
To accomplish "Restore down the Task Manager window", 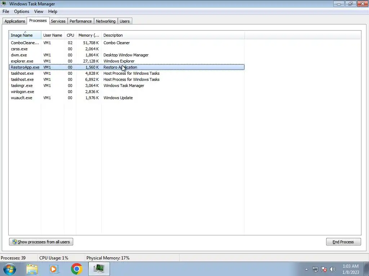I will [x=350, y=4].
